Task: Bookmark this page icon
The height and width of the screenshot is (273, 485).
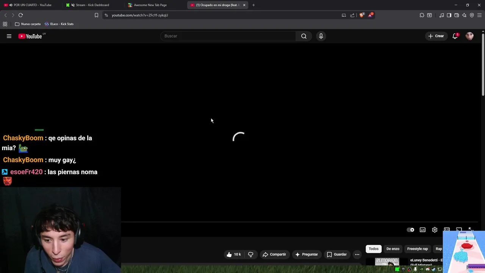Action: (96, 15)
